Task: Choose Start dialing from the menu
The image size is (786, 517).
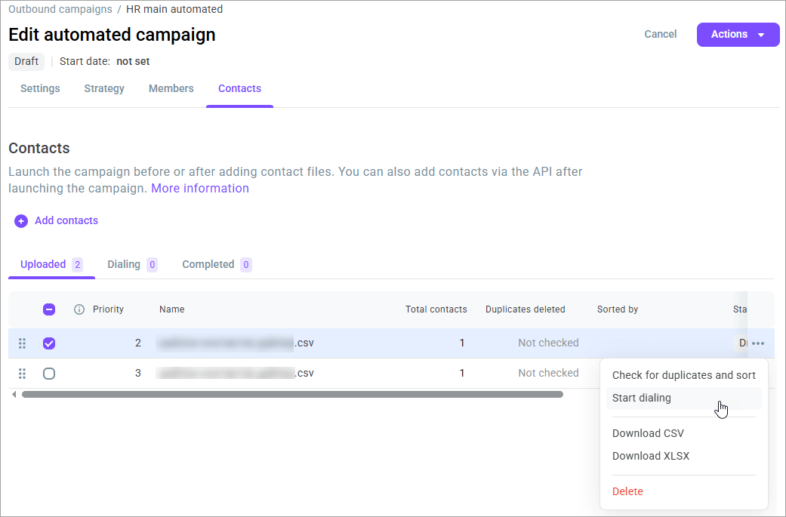Action: [x=684, y=399]
